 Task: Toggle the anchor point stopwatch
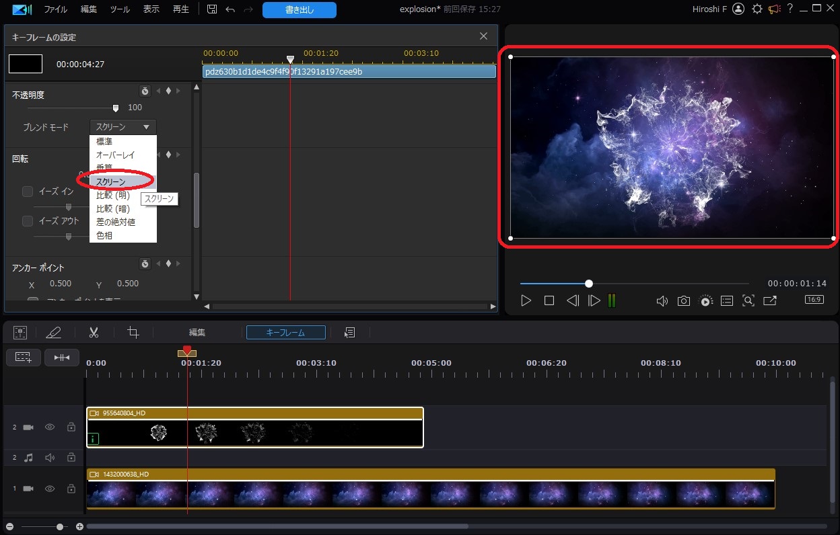145,263
